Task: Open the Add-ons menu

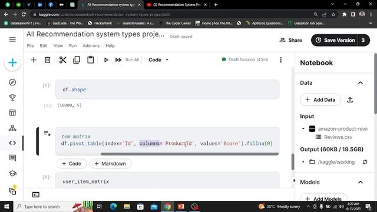Action: click(x=91, y=46)
